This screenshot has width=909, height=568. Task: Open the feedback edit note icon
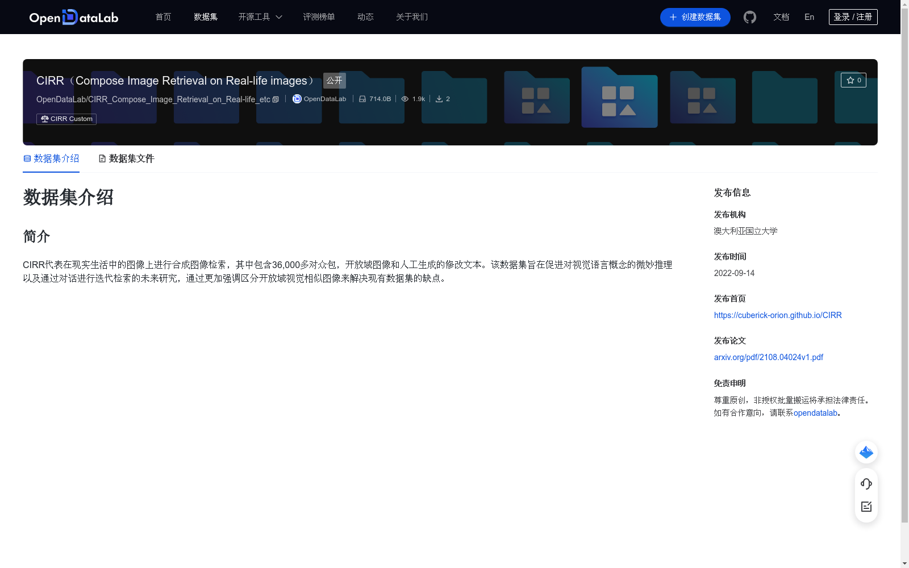click(866, 507)
